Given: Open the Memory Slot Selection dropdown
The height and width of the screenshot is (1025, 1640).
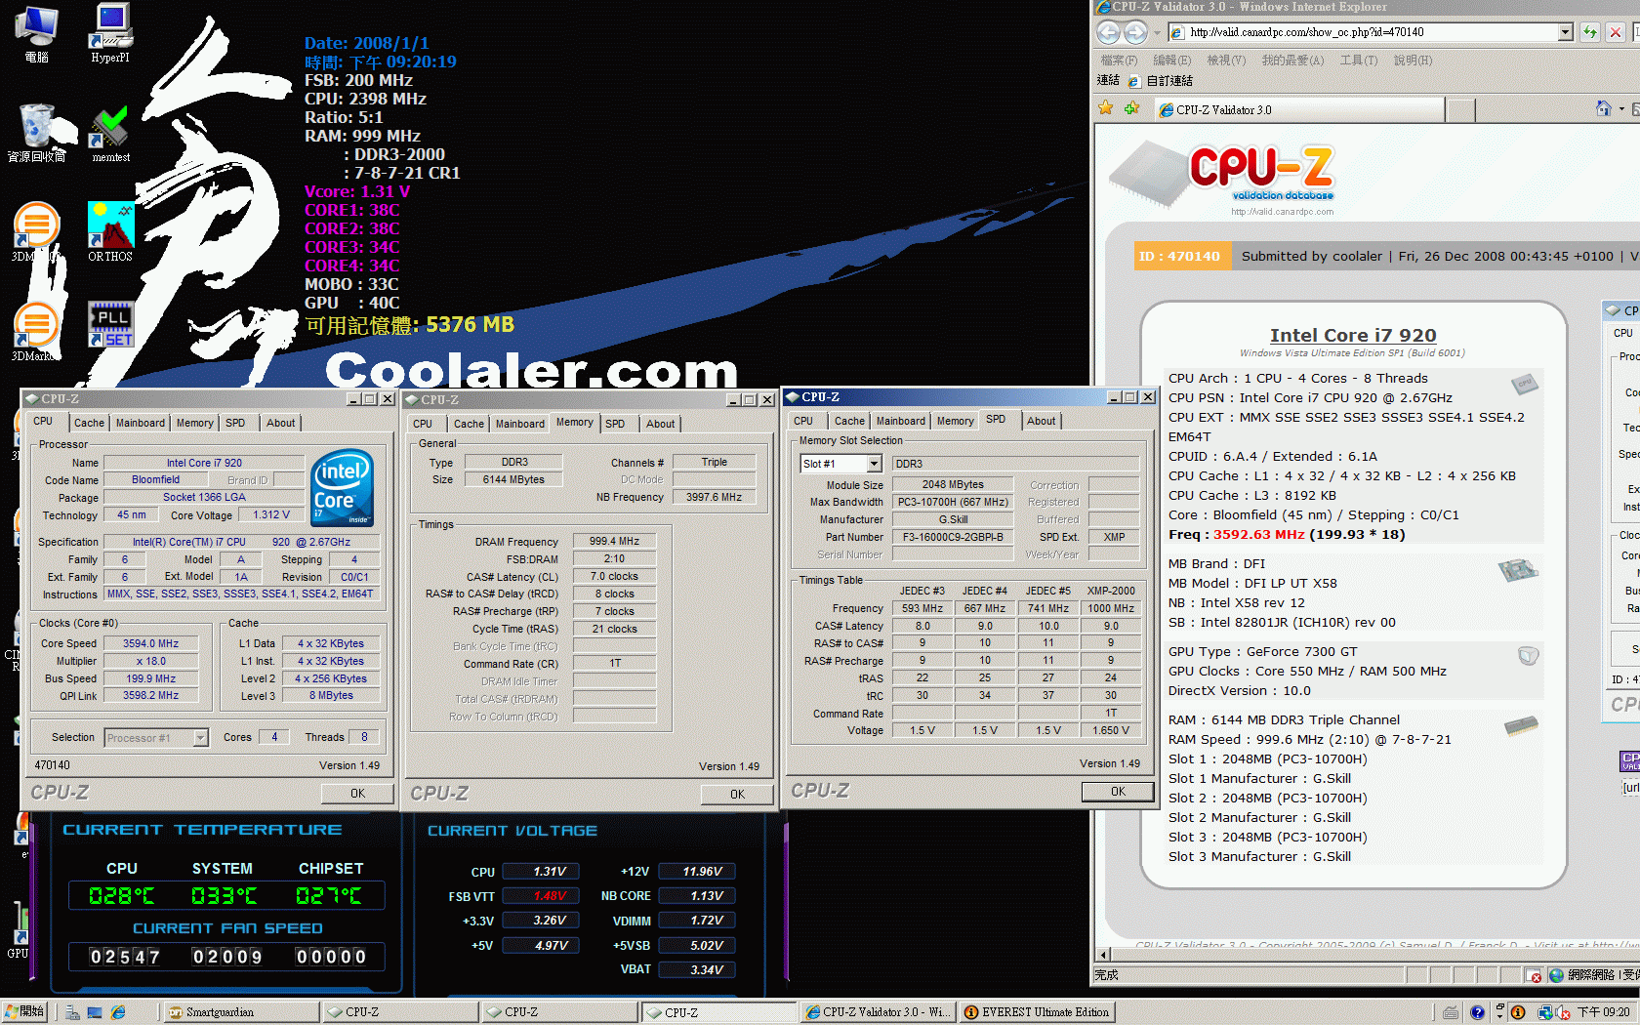Looking at the screenshot, I should tap(874, 464).
